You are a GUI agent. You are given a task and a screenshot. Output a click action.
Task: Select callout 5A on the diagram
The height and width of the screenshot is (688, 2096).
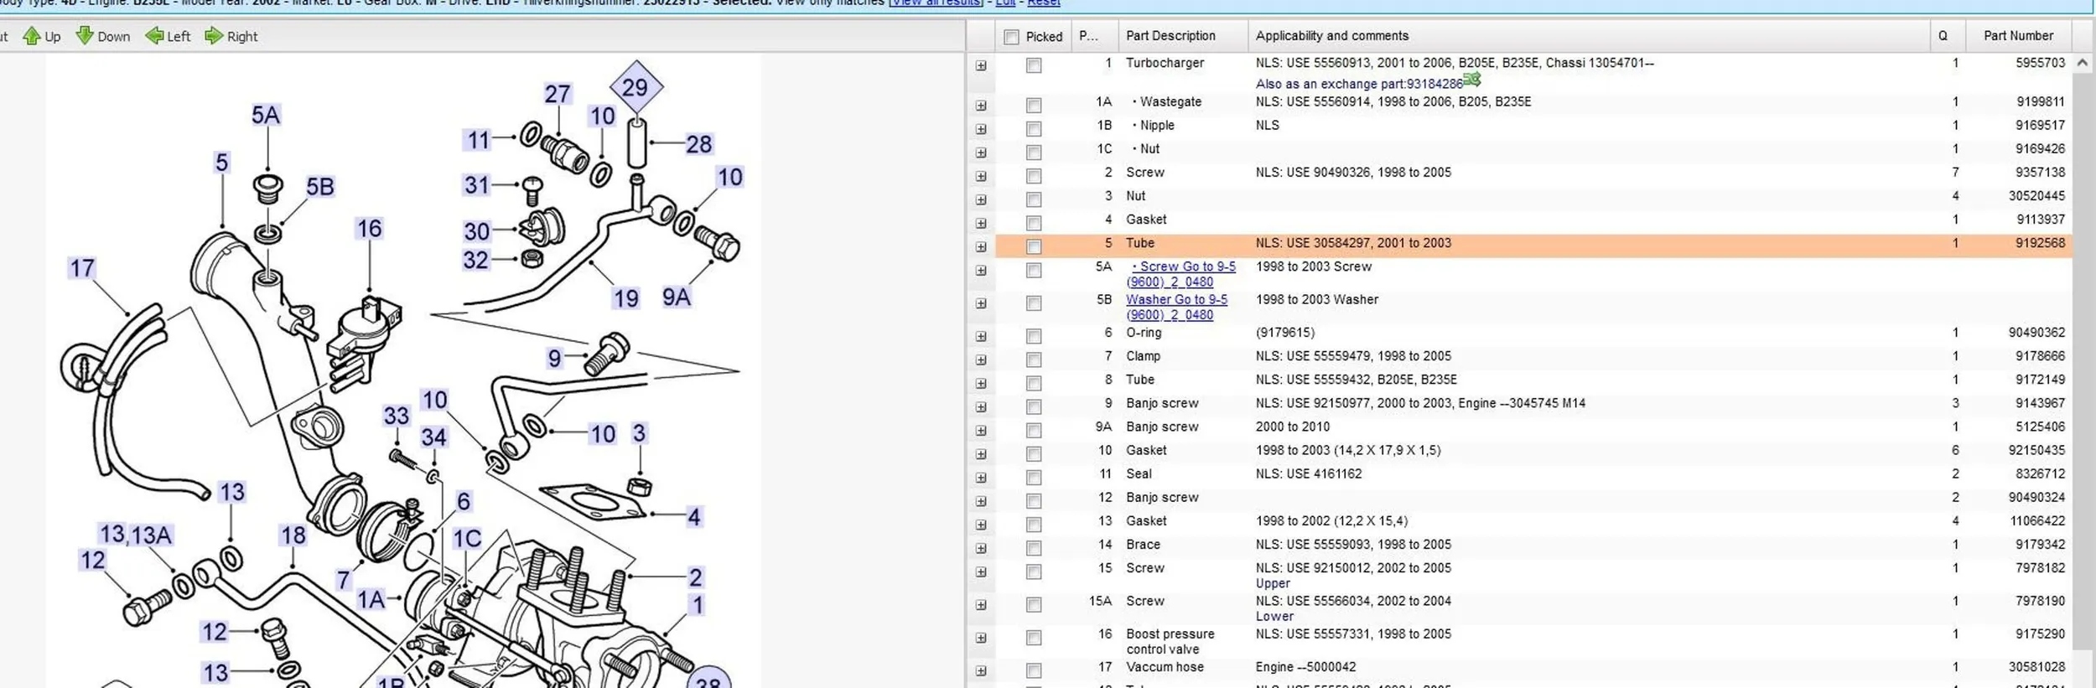266,116
